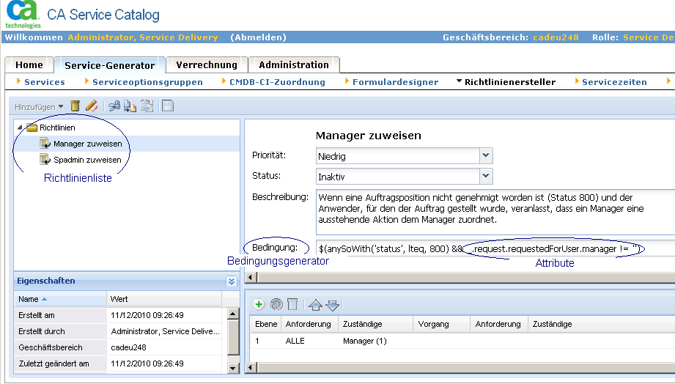The image size is (675, 384).
Task: Click the delete trash icon in policy toolbar
Action: pyautogui.click(x=75, y=106)
